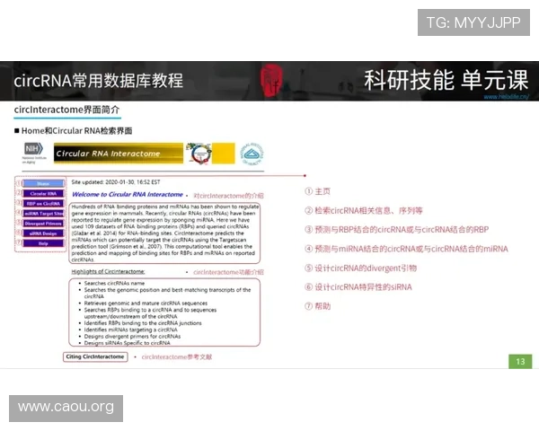Click the NIH National Institute on Aging logo
The width and height of the screenshot is (539, 431).
pos(34,153)
